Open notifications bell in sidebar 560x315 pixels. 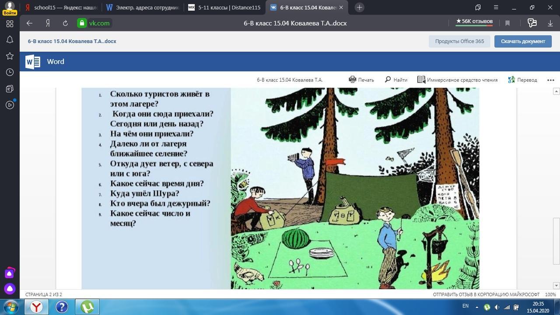(10, 40)
